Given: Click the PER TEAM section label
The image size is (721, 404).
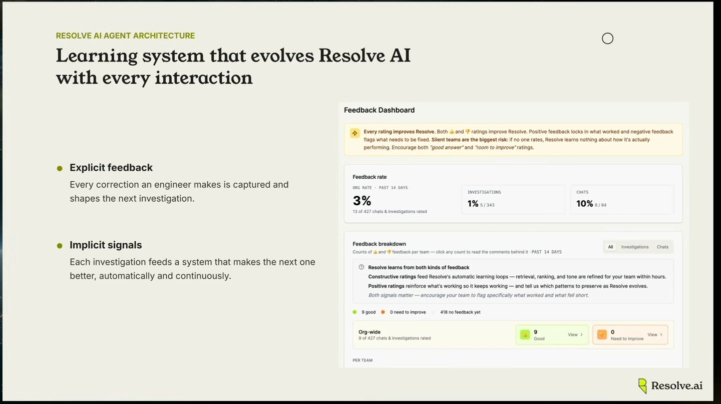Looking at the screenshot, I should pos(363,360).
